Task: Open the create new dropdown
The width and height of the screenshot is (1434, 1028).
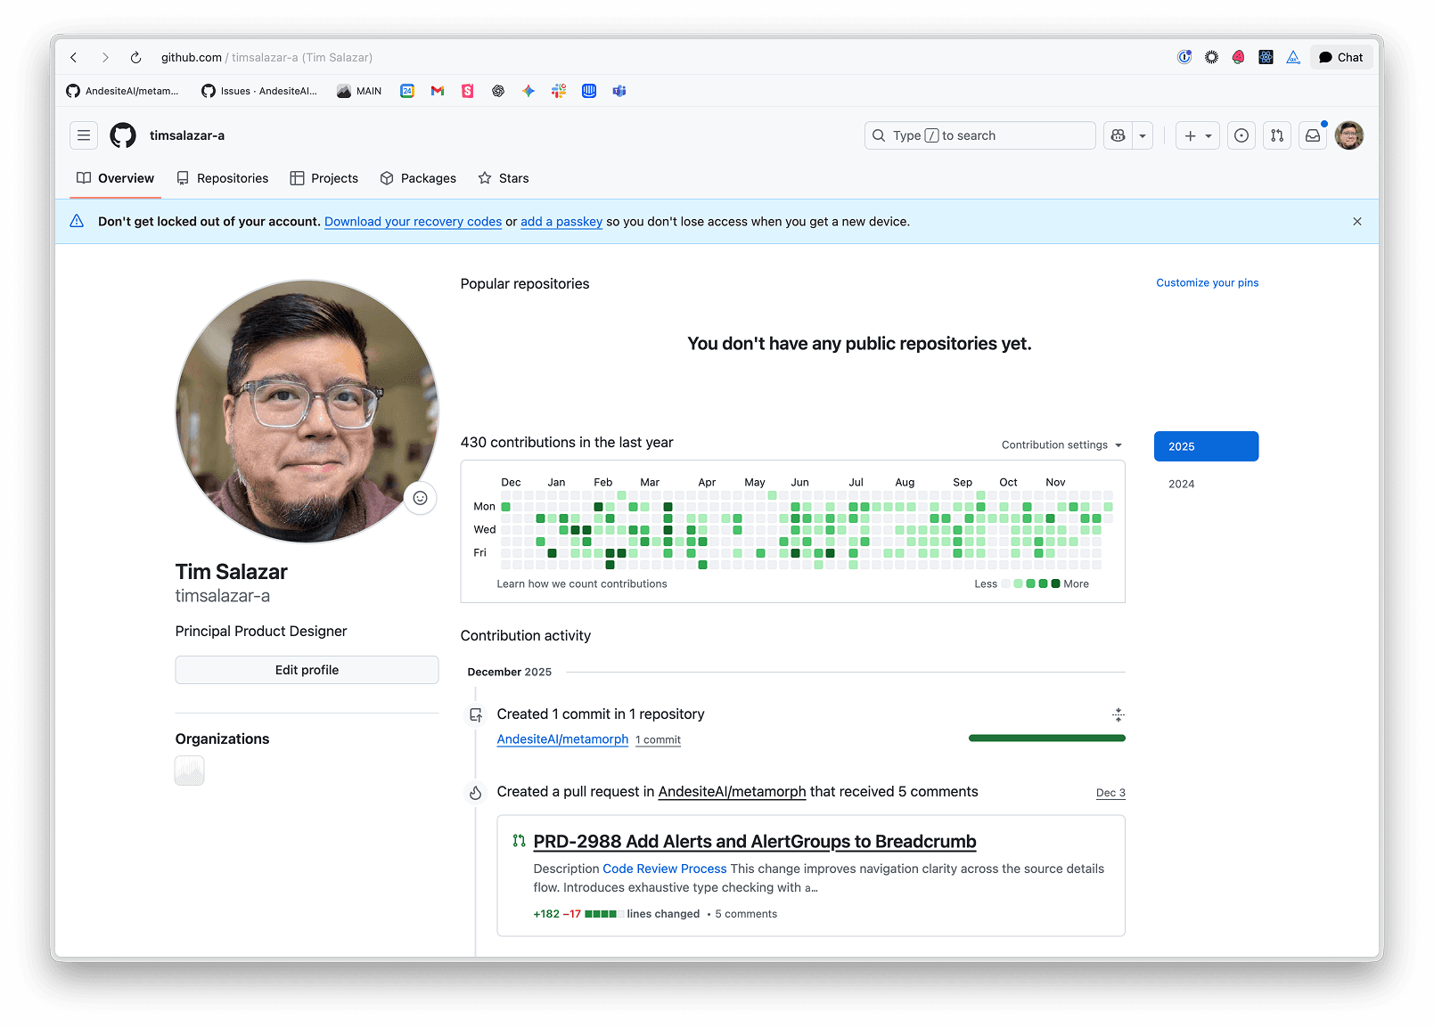Action: coord(1197,135)
